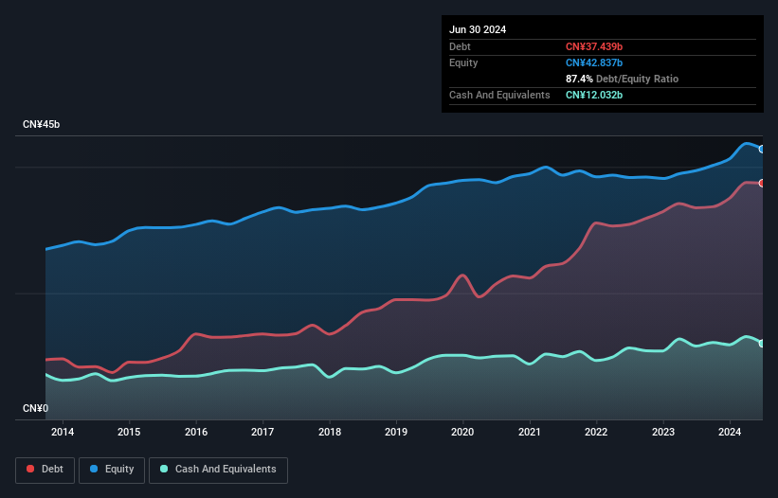
Task: Click the Jun 30 2024 tooltip date
Action: [x=478, y=29]
